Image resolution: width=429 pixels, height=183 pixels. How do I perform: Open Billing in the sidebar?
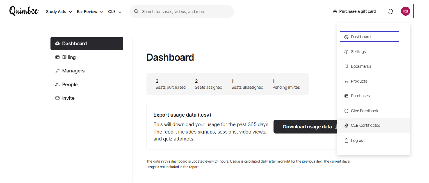pyautogui.click(x=87, y=57)
